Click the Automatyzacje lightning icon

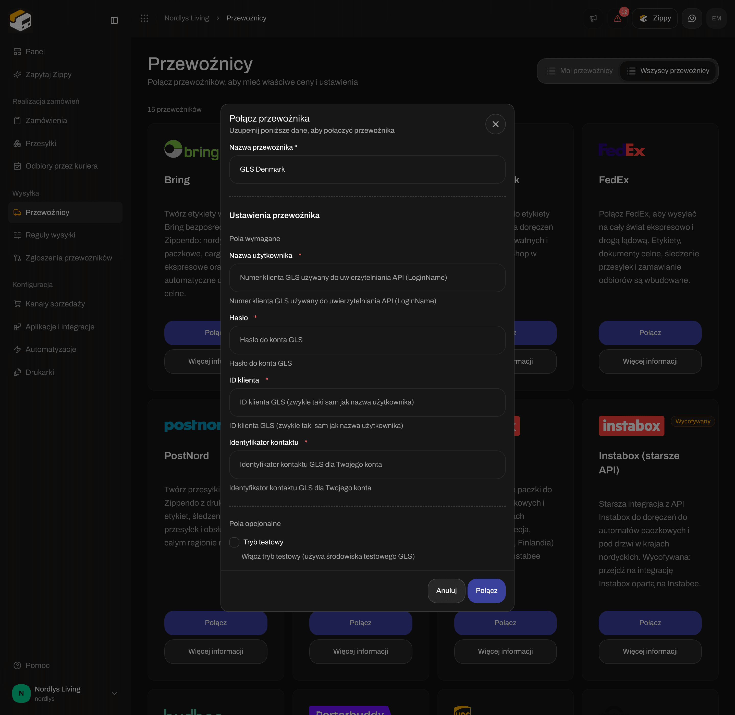pyautogui.click(x=17, y=349)
